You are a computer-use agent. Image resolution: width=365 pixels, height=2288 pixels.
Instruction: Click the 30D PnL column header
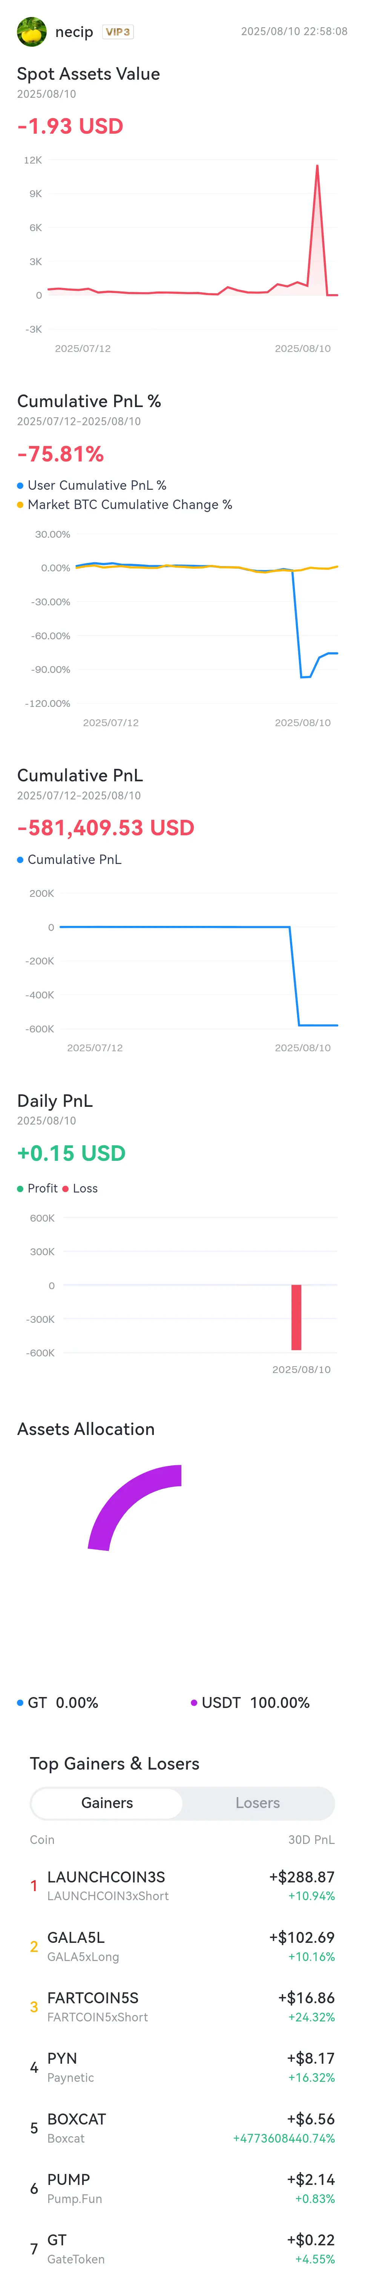coord(311,1839)
